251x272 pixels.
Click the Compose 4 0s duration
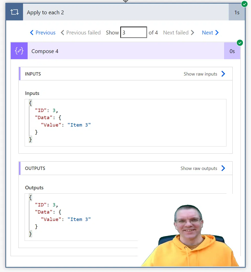232,51
